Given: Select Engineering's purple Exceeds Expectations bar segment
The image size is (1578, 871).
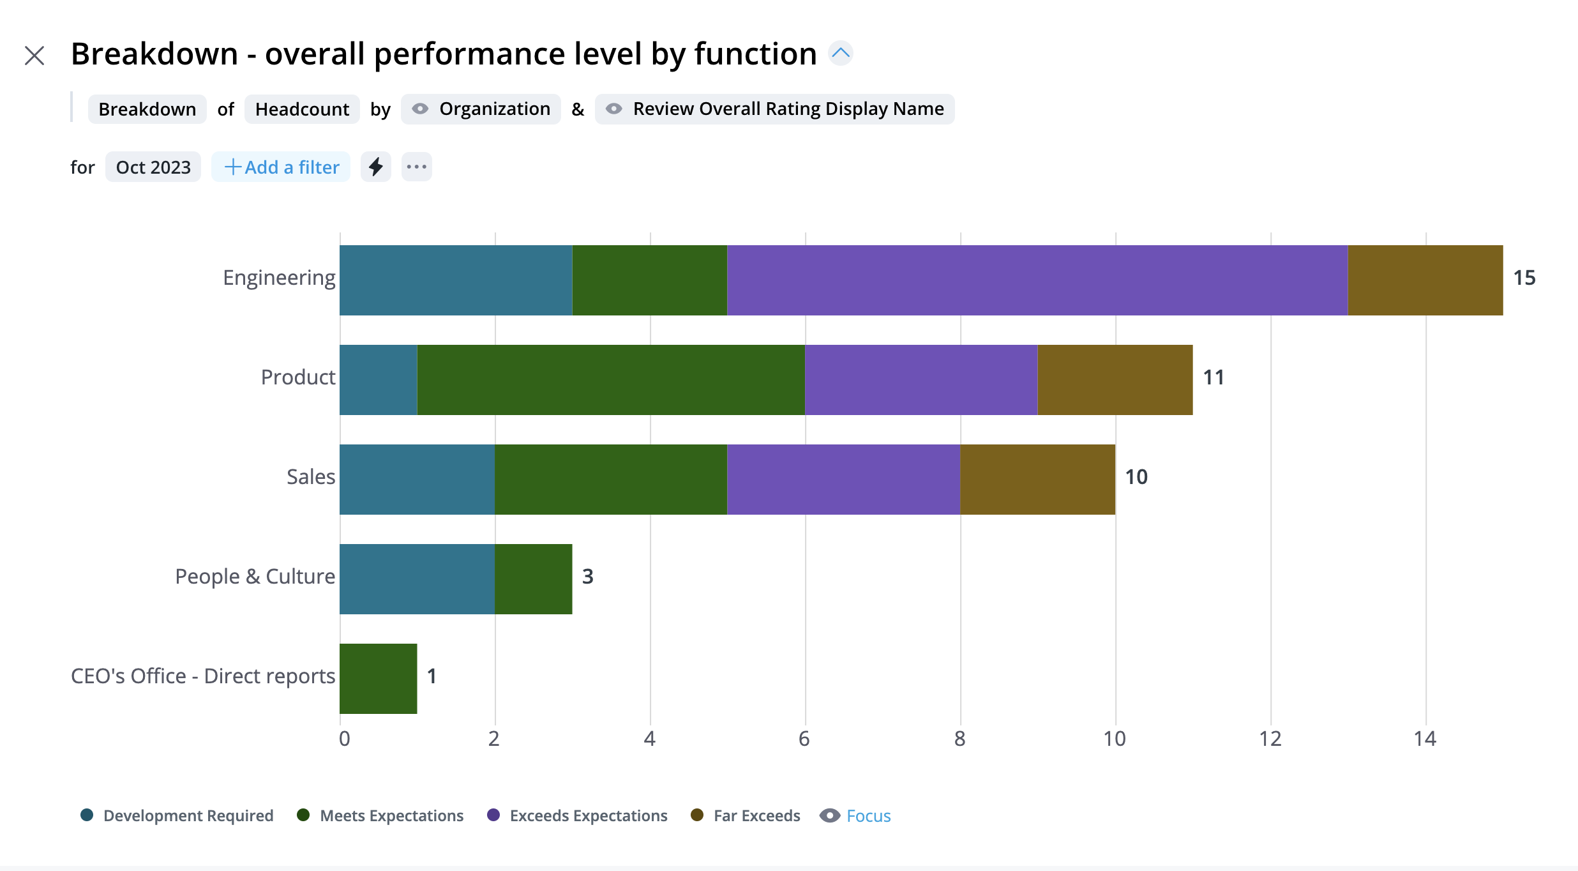Looking at the screenshot, I should pos(1037,280).
